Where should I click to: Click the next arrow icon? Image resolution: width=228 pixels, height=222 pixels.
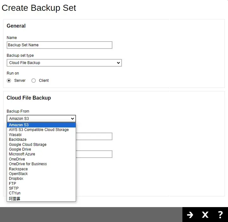[x=190, y=215]
